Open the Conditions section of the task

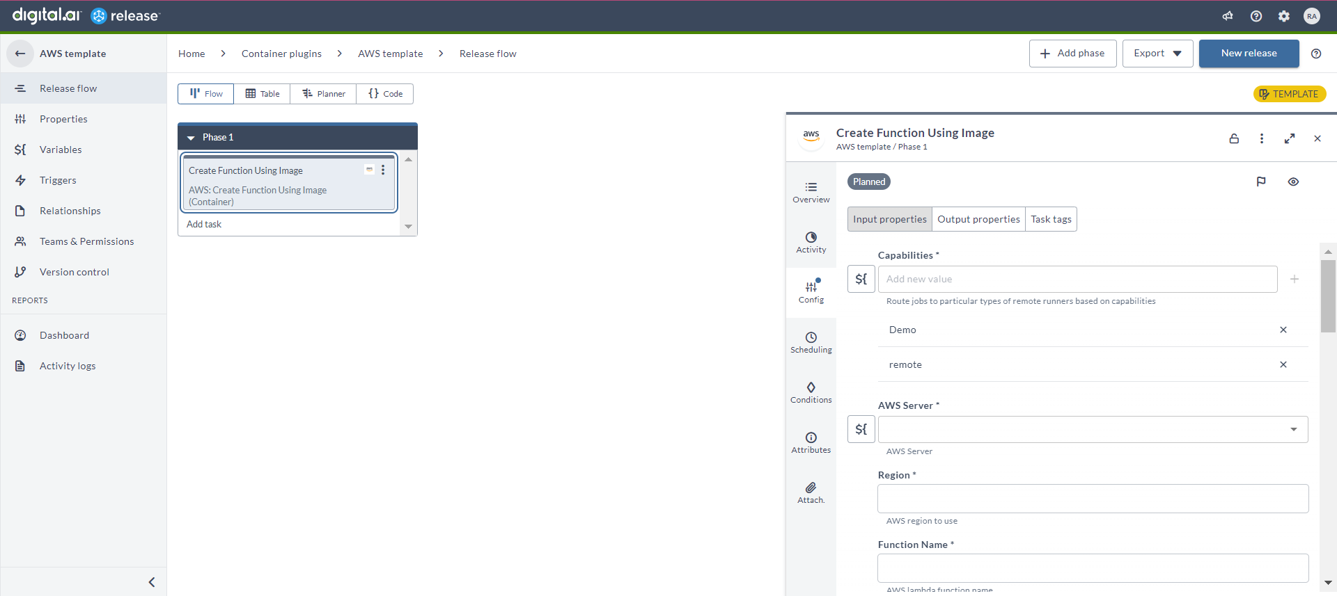click(811, 393)
